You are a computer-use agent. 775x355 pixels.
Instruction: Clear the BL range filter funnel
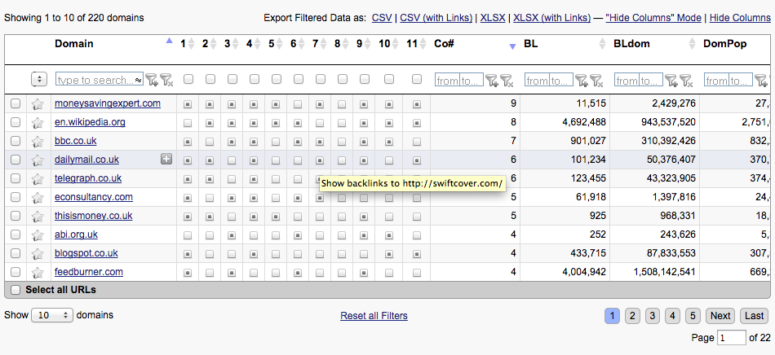(596, 80)
